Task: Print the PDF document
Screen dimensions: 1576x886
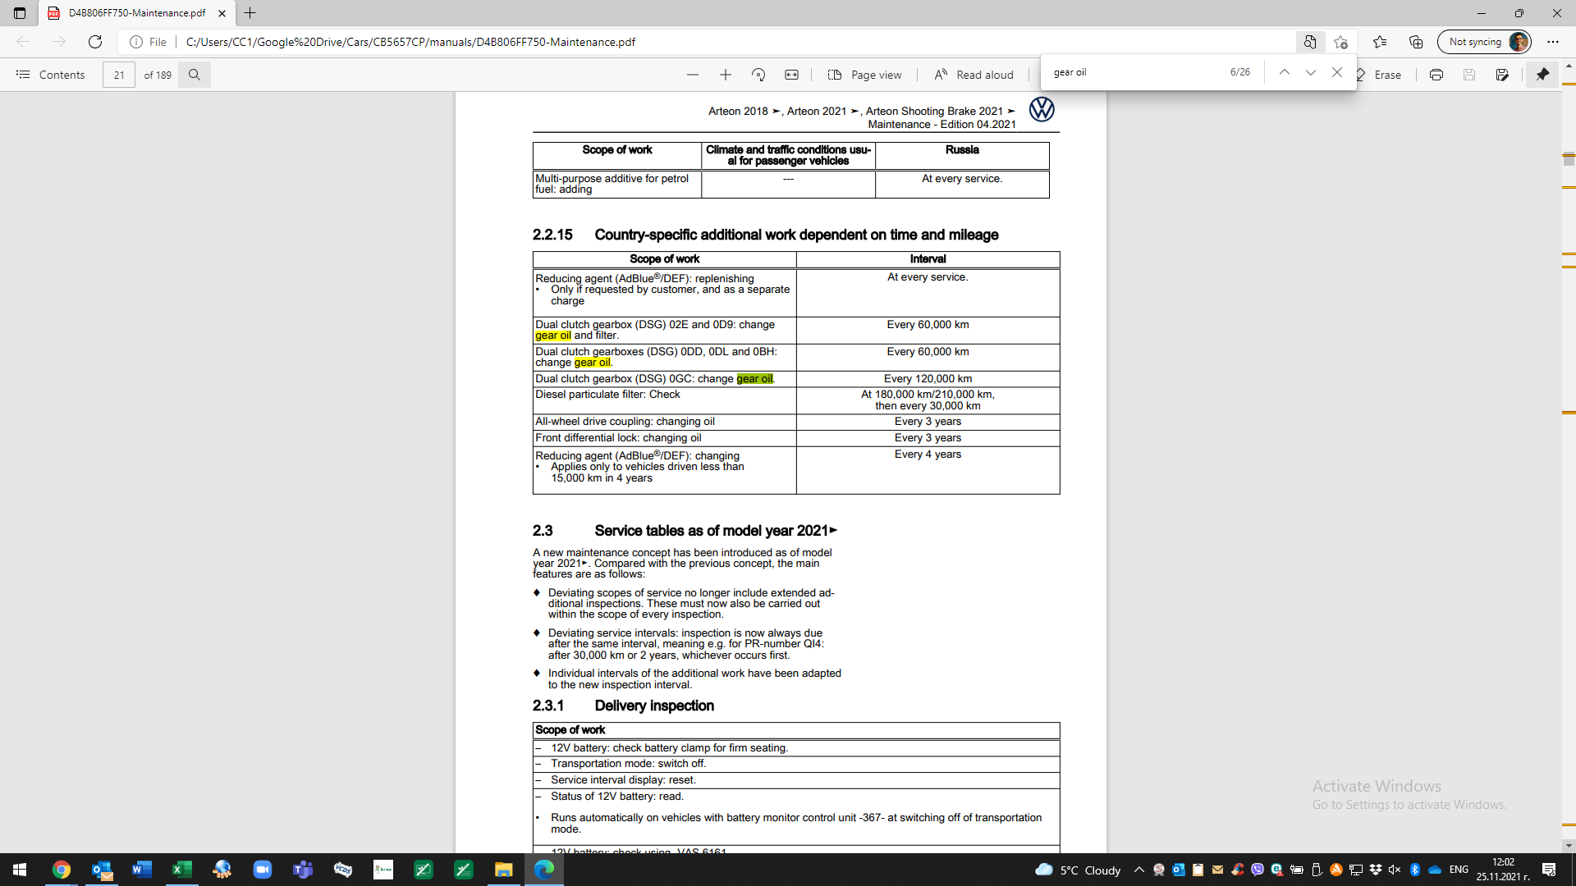Action: click(x=1436, y=75)
